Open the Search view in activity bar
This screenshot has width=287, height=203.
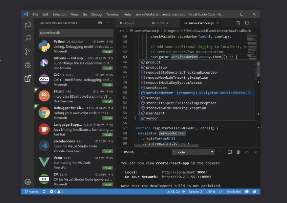[x=28, y=38]
